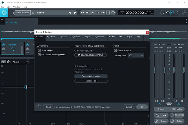Open the Dynamic EQ options tab
Viewport: 188px width, 125px height.
[x=99, y=37]
